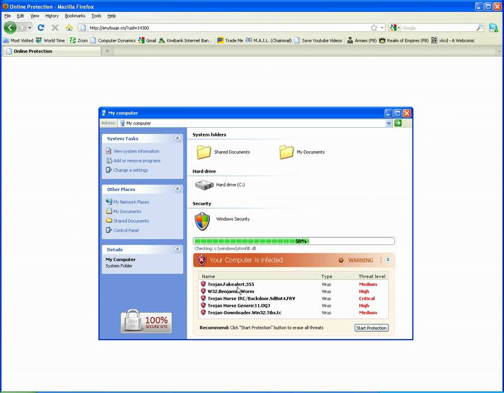Open a new tab with the plus button
The height and width of the screenshot is (393, 504).
click(x=107, y=51)
